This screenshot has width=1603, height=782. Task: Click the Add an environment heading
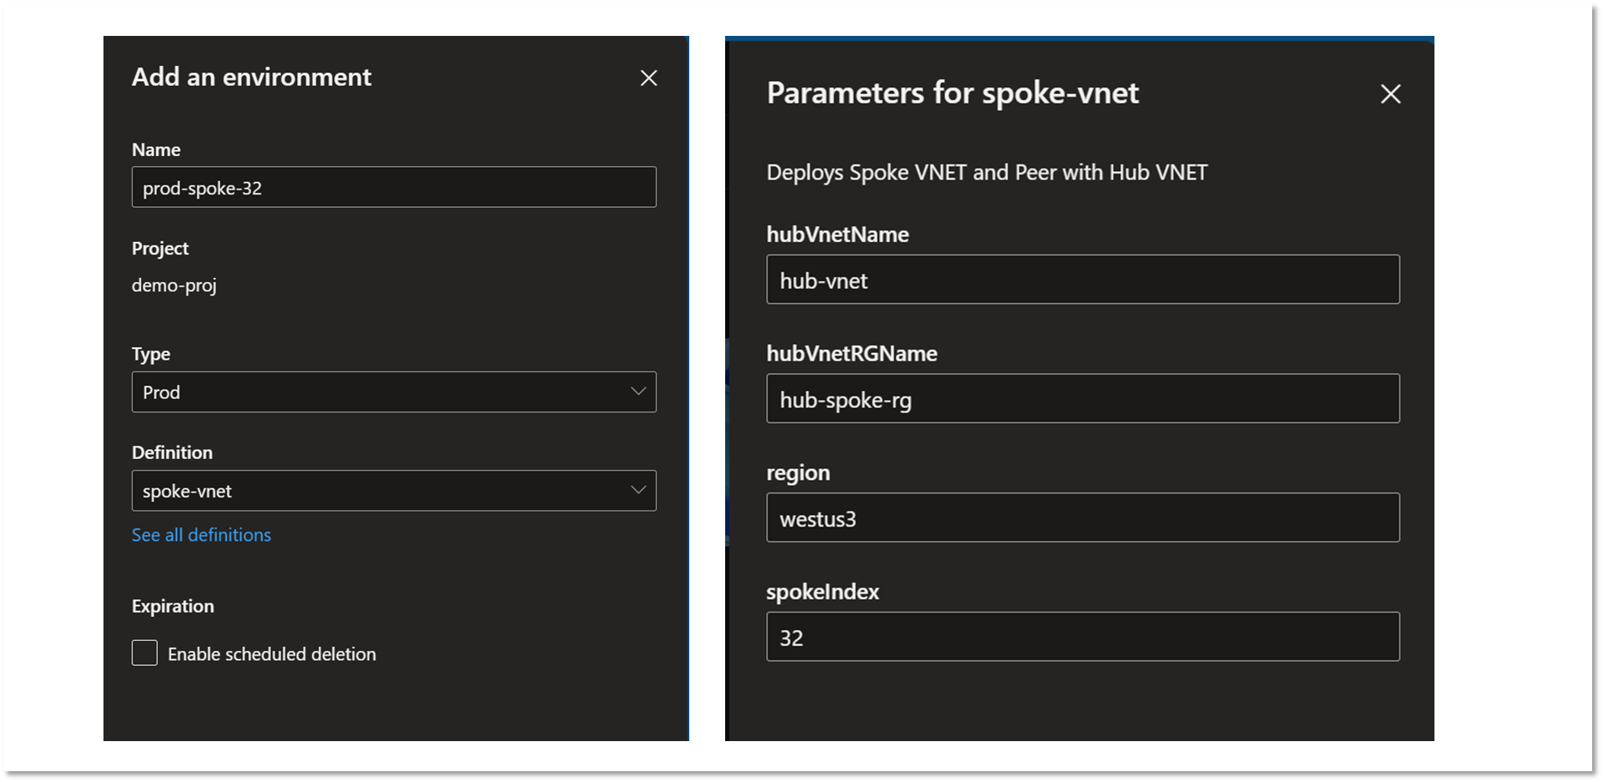coord(251,77)
